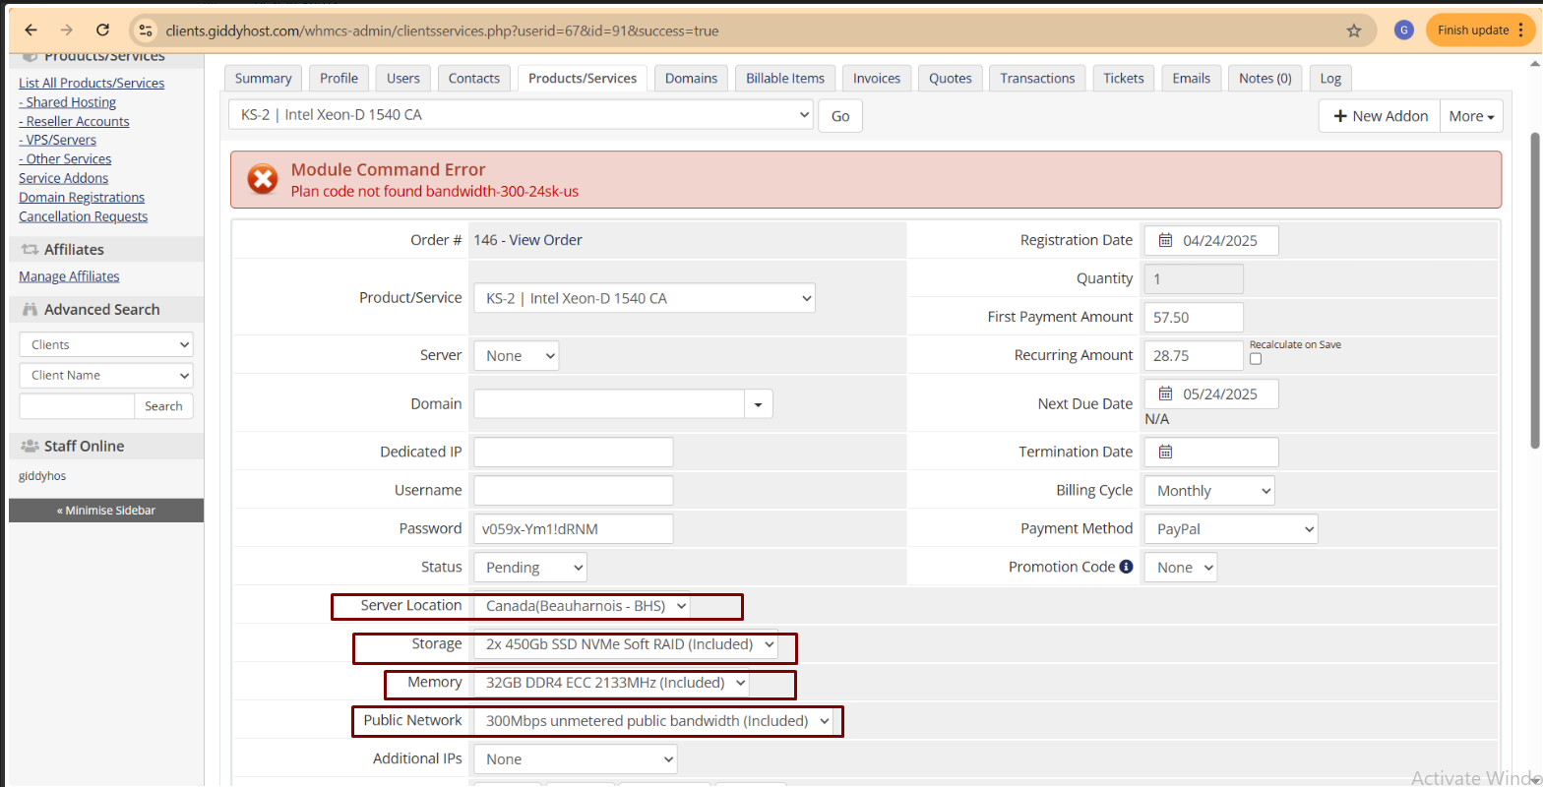This screenshot has width=1543, height=787.
Task: Change the Status dropdown from Pending
Action: [529, 568]
